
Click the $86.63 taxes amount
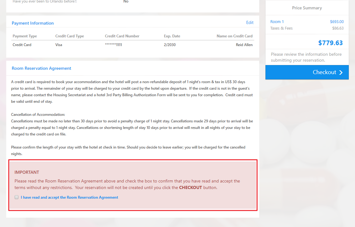(338, 28)
